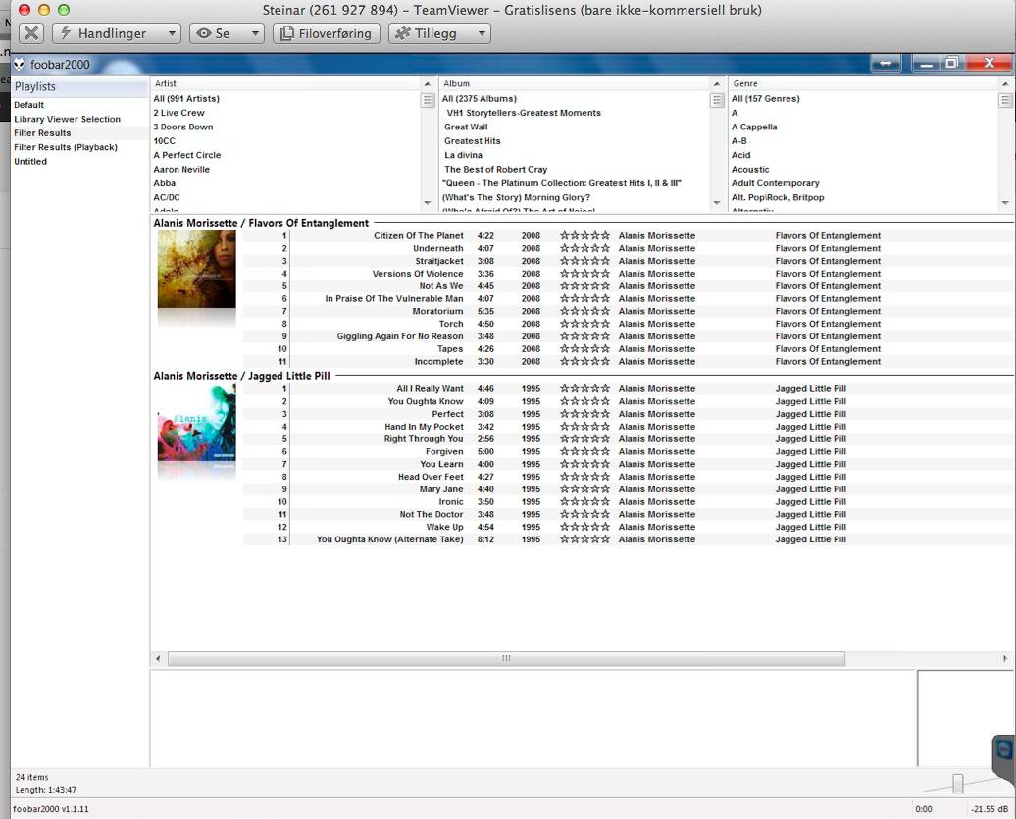Select the Acoustic genre

(750, 170)
